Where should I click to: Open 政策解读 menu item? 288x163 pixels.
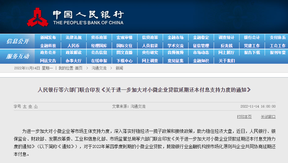pyautogui.click(x=73, y=53)
